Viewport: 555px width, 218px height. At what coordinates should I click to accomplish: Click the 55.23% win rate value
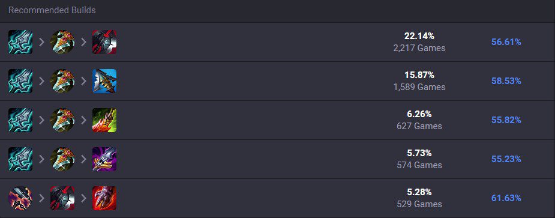pyautogui.click(x=506, y=159)
